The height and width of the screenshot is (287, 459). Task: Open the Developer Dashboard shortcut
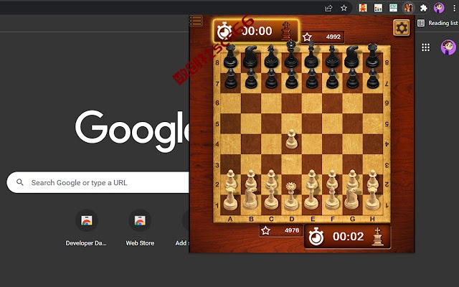(x=86, y=228)
